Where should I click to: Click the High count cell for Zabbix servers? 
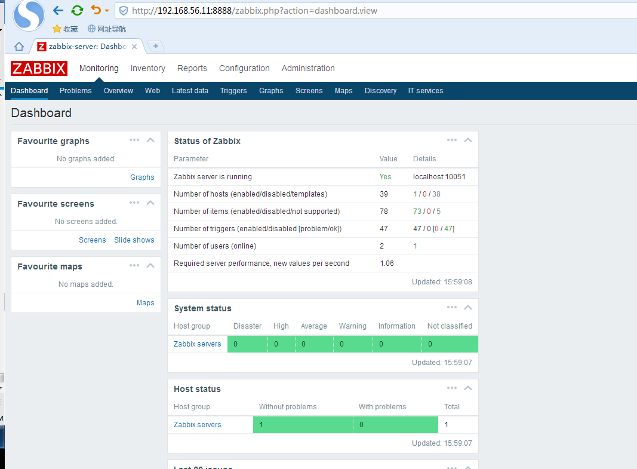pos(282,344)
